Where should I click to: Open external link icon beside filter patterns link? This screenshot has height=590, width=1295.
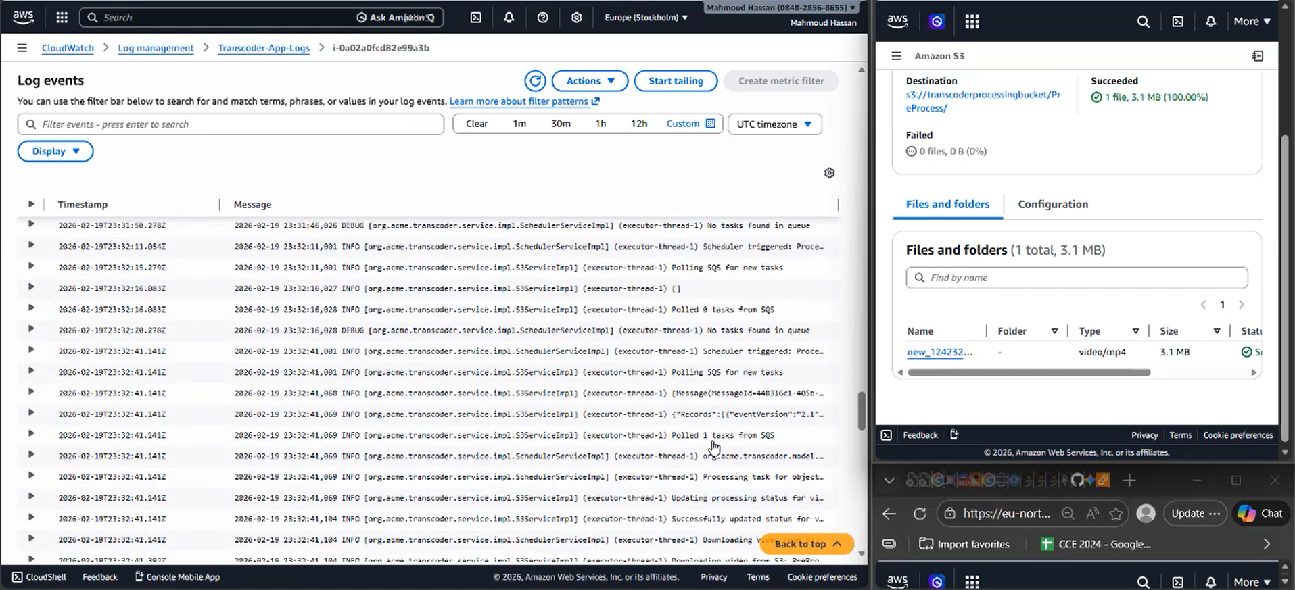[595, 101]
